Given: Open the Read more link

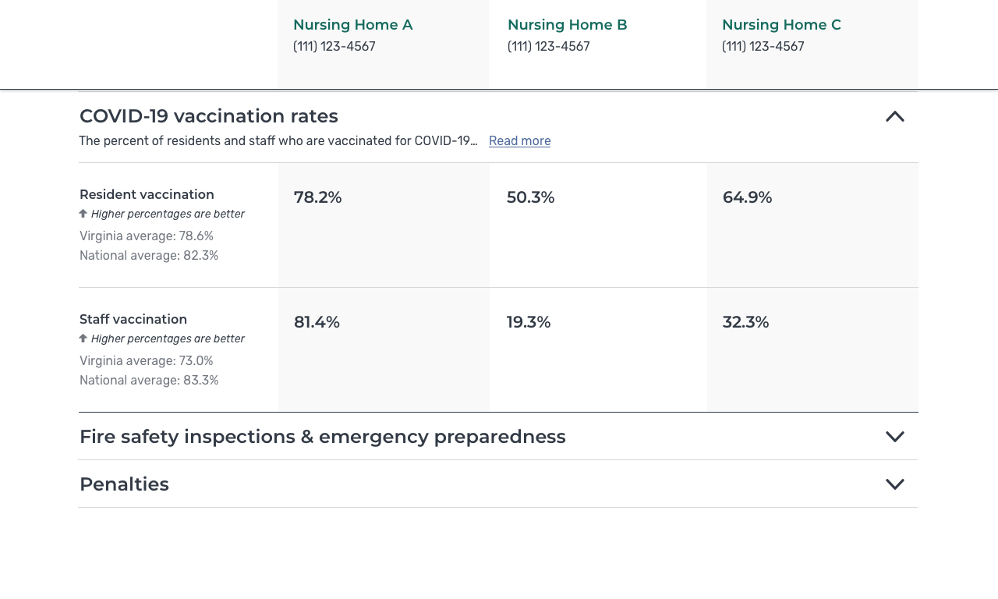Looking at the screenshot, I should pyautogui.click(x=519, y=141).
